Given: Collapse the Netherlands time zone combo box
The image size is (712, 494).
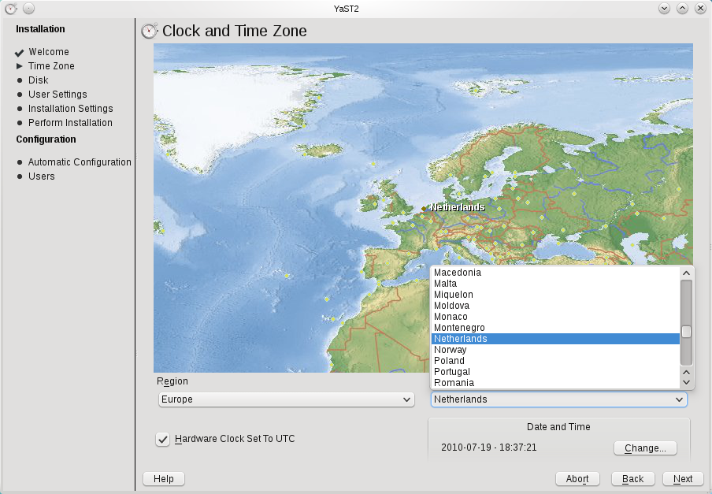Looking at the screenshot, I should tap(558, 399).
